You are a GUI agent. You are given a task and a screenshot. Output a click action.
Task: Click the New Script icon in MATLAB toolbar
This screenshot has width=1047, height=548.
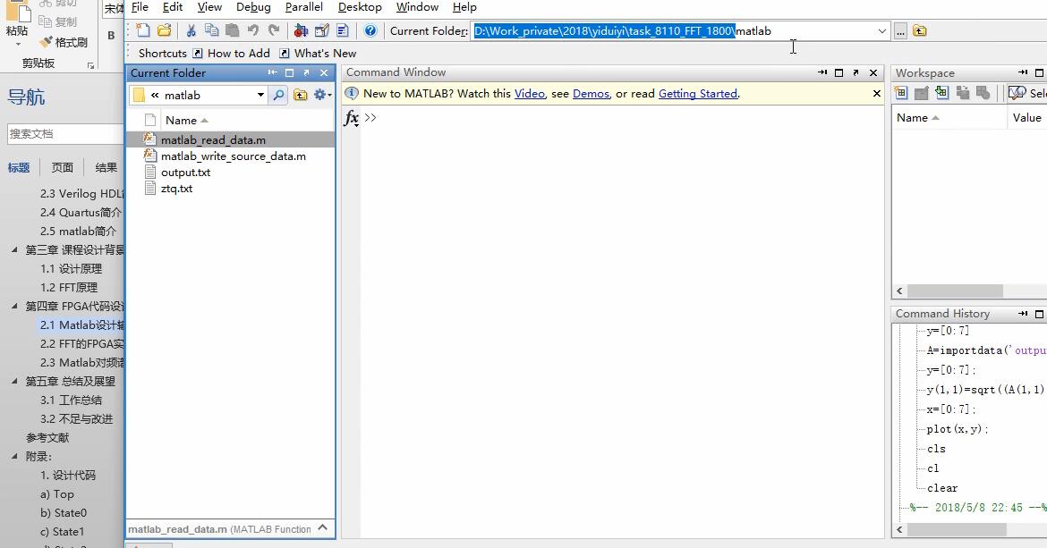tap(143, 30)
